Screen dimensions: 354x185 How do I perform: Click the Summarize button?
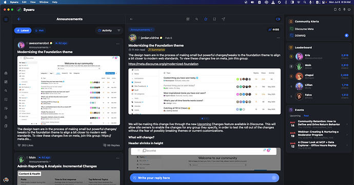tap(156, 50)
